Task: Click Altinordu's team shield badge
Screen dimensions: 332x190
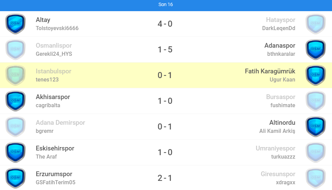Action: 315,126
